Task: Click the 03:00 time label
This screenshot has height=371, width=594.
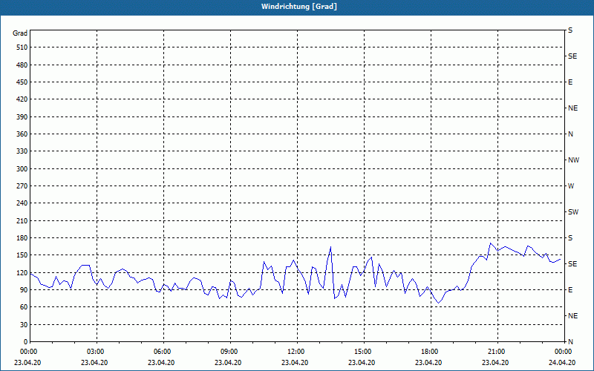Action: (97, 352)
